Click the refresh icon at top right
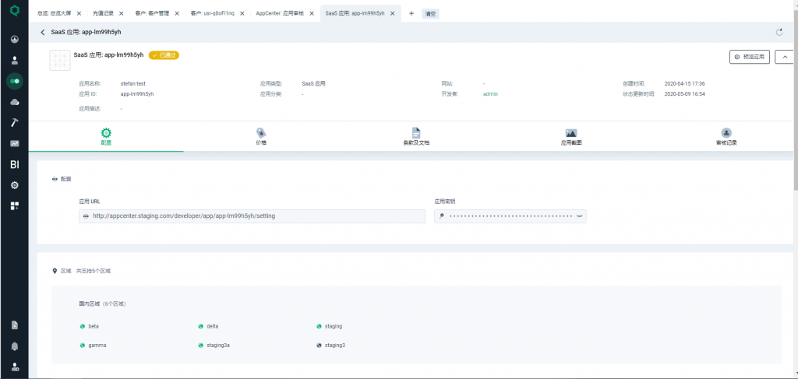The width and height of the screenshot is (798, 379). pos(779,32)
